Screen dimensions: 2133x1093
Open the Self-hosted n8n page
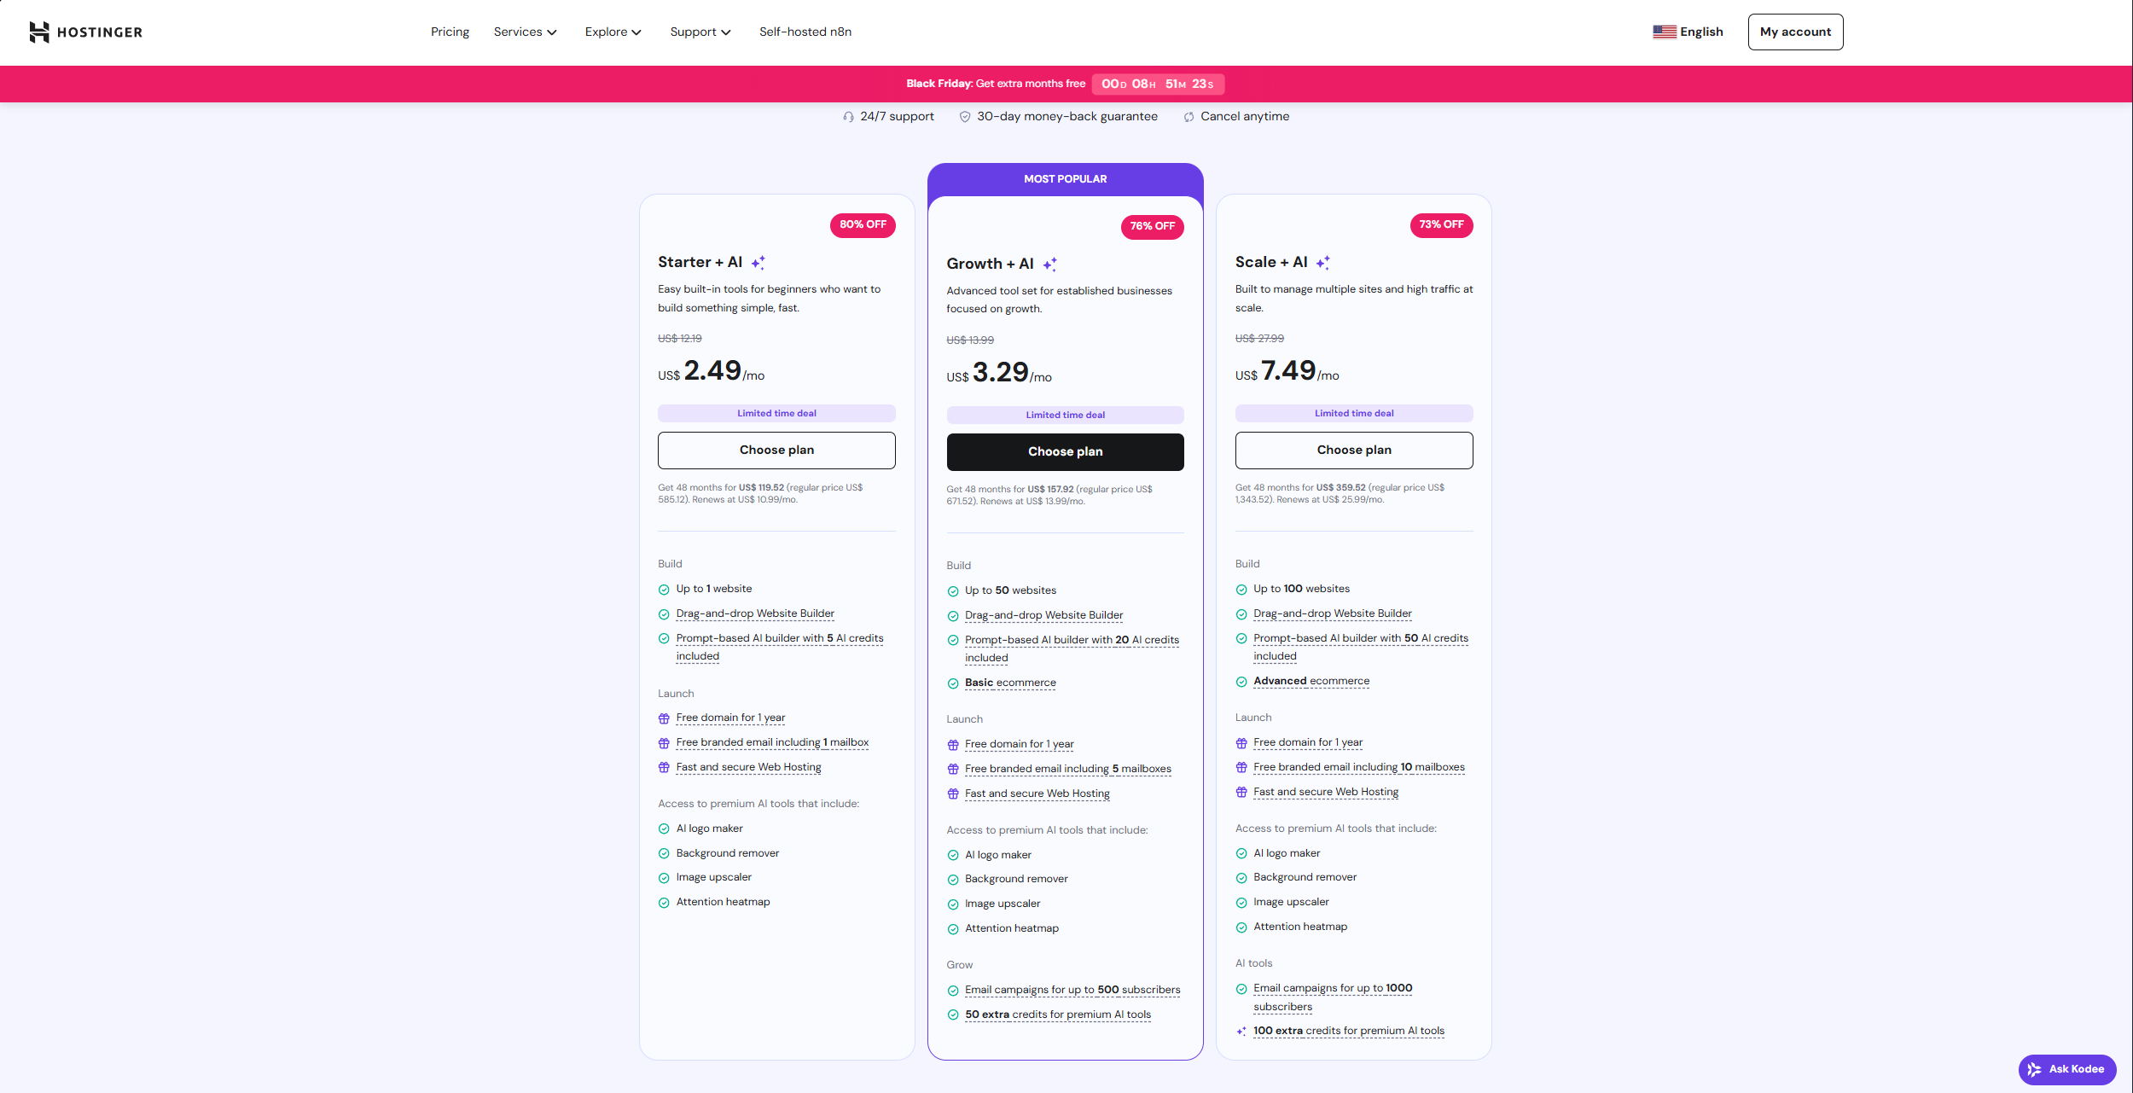point(805,32)
